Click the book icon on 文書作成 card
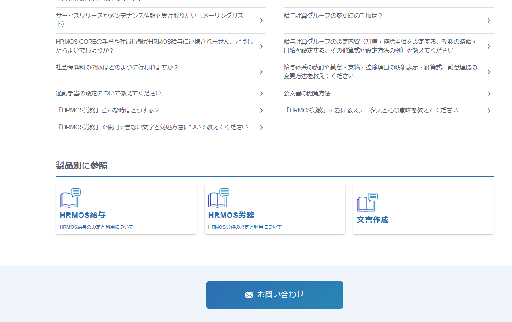512x322 pixels. click(x=367, y=203)
